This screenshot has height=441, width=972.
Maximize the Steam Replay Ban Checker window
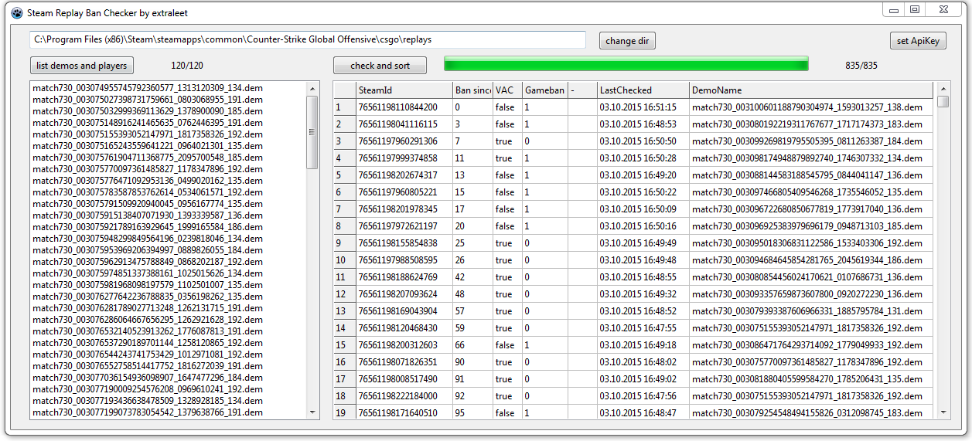coord(915,10)
